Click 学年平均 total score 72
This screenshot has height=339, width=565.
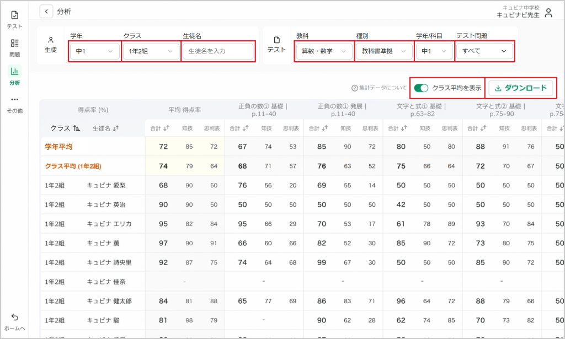point(163,147)
